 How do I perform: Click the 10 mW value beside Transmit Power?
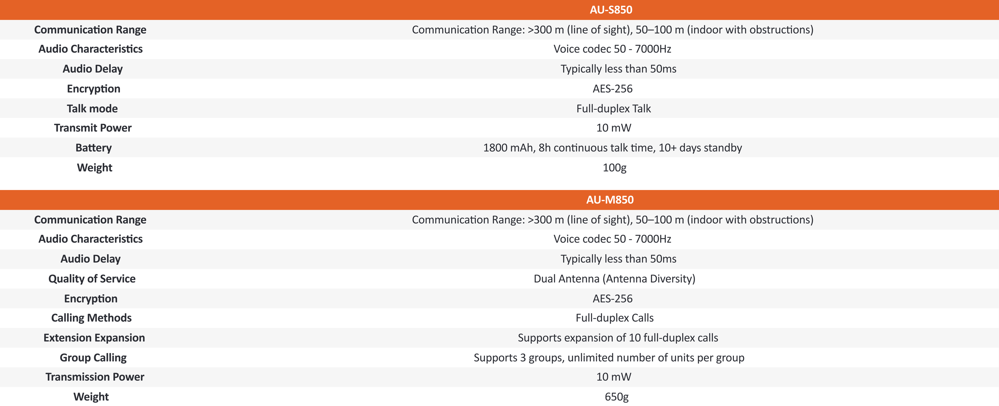click(613, 128)
